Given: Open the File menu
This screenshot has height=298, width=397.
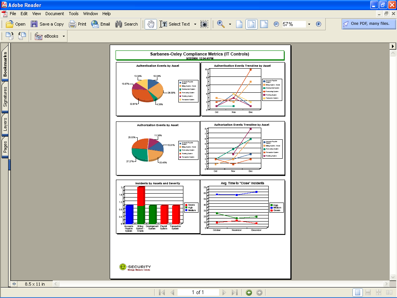Looking at the screenshot, I should tap(13, 14).
